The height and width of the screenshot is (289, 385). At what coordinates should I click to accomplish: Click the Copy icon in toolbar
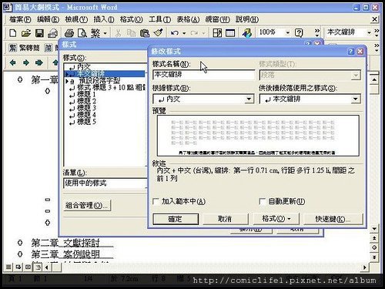click(x=132, y=33)
